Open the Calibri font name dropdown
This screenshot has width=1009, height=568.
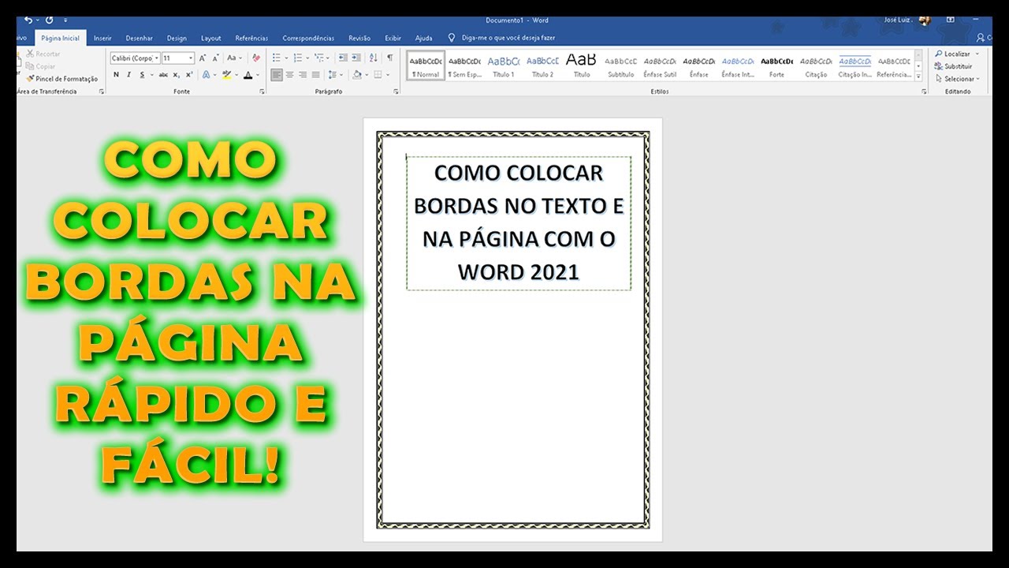(x=156, y=58)
